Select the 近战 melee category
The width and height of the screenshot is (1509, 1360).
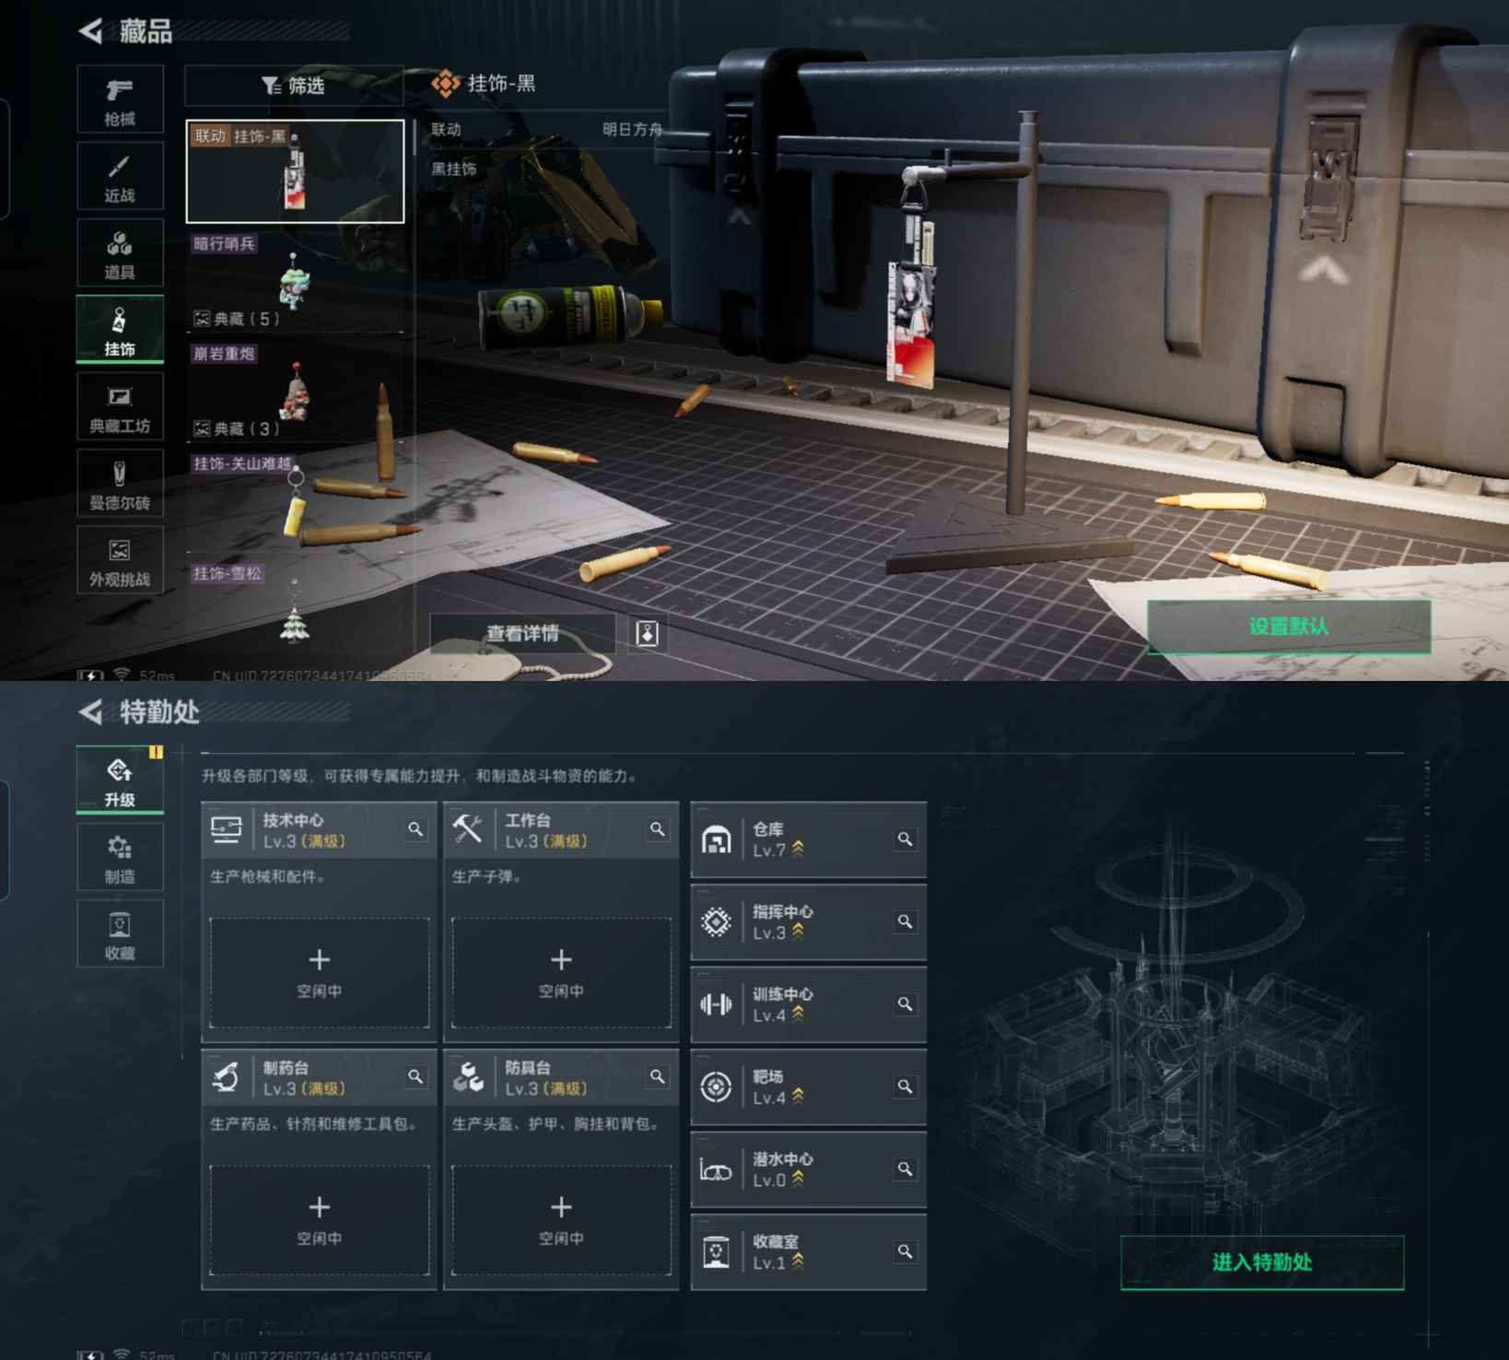click(120, 177)
